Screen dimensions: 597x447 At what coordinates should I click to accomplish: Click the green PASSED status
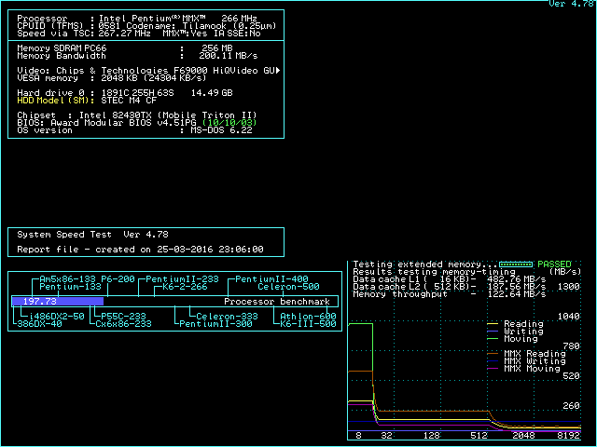coord(554,264)
